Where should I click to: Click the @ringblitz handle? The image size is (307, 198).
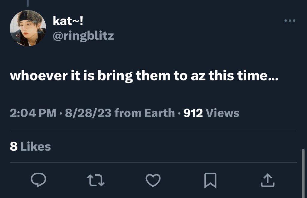click(83, 36)
